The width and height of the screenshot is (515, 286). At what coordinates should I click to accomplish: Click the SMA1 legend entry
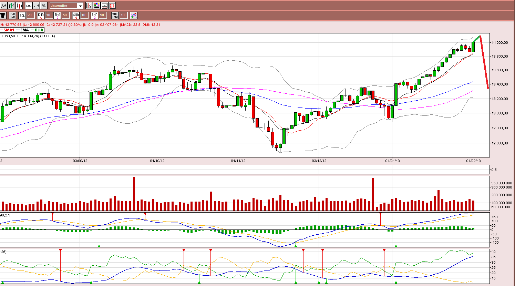(7, 30)
